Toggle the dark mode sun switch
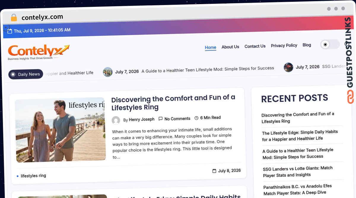Viewport: 356px width, 198px height. click(x=330, y=44)
